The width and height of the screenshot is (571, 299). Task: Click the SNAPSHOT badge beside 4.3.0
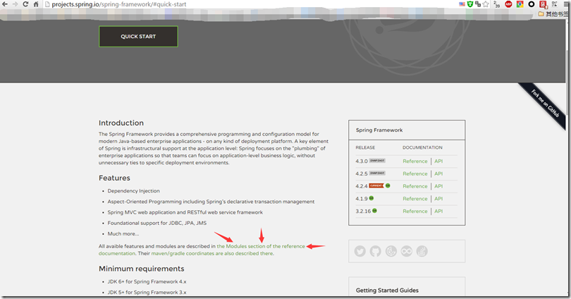pos(377,161)
